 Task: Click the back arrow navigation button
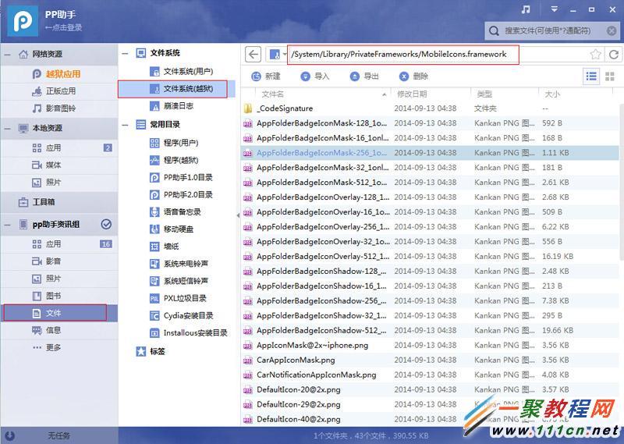click(253, 54)
